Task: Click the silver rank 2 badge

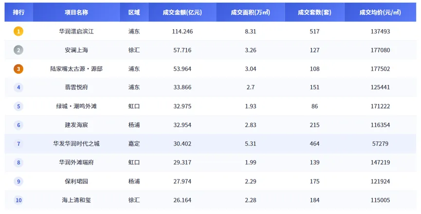Action: pos(18,50)
